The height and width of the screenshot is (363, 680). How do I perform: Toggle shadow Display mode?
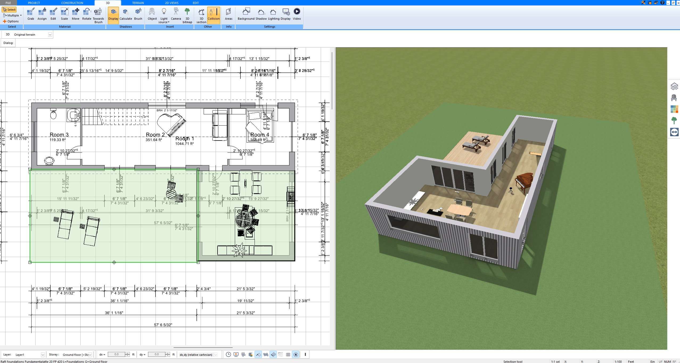pos(113,15)
